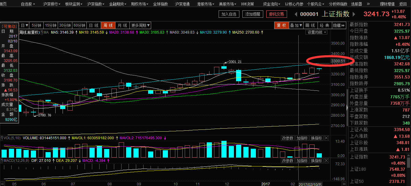Go to the next stock with the right arrow
Image resolution: width=411 pixels, height=186 pixels.
coord(354,14)
